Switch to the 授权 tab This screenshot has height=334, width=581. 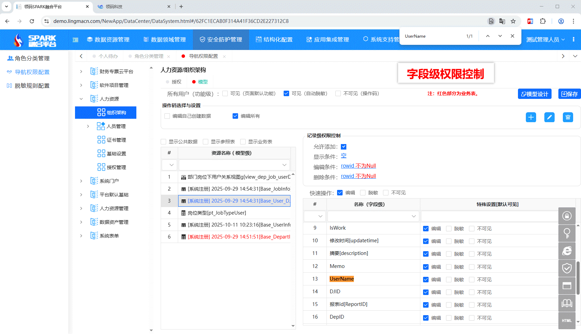[x=175, y=81]
